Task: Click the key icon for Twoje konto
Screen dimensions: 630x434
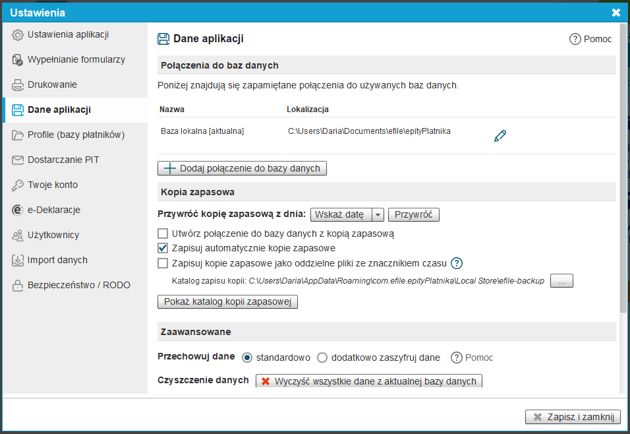Action: (18, 185)
